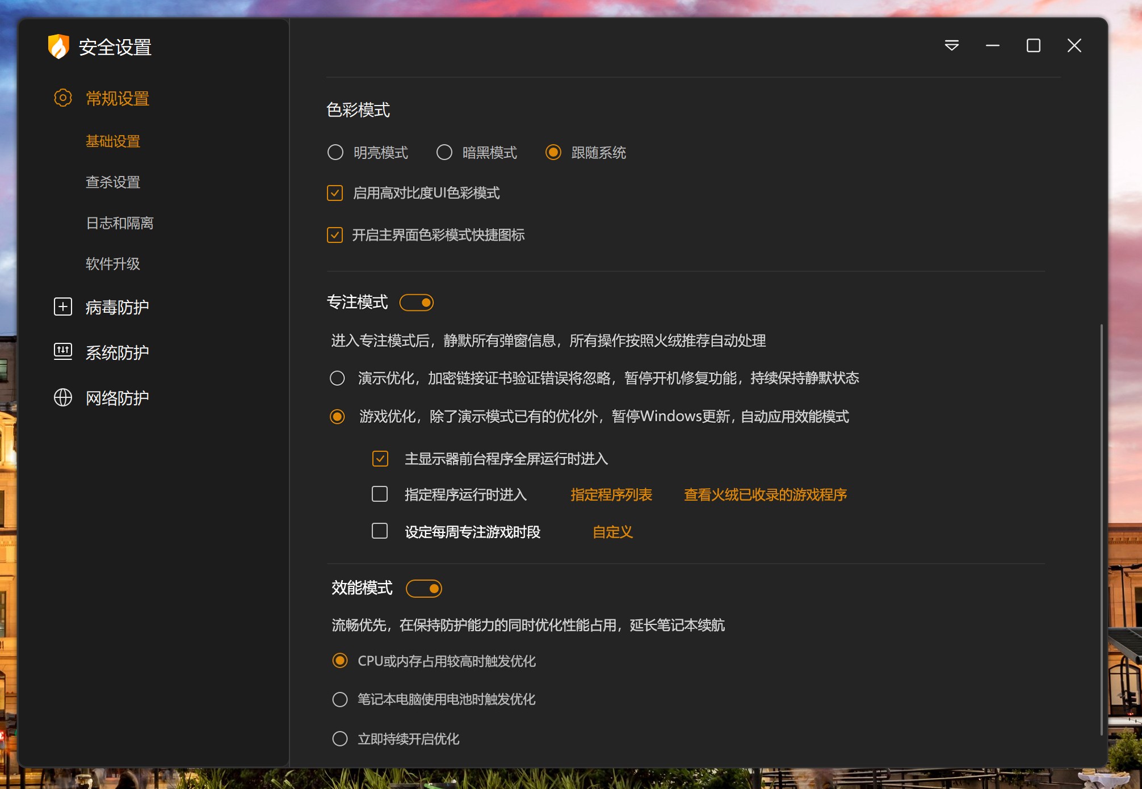
Task: Click the 病毒防护 plus-box icon
Action: (x=62, y=307)
